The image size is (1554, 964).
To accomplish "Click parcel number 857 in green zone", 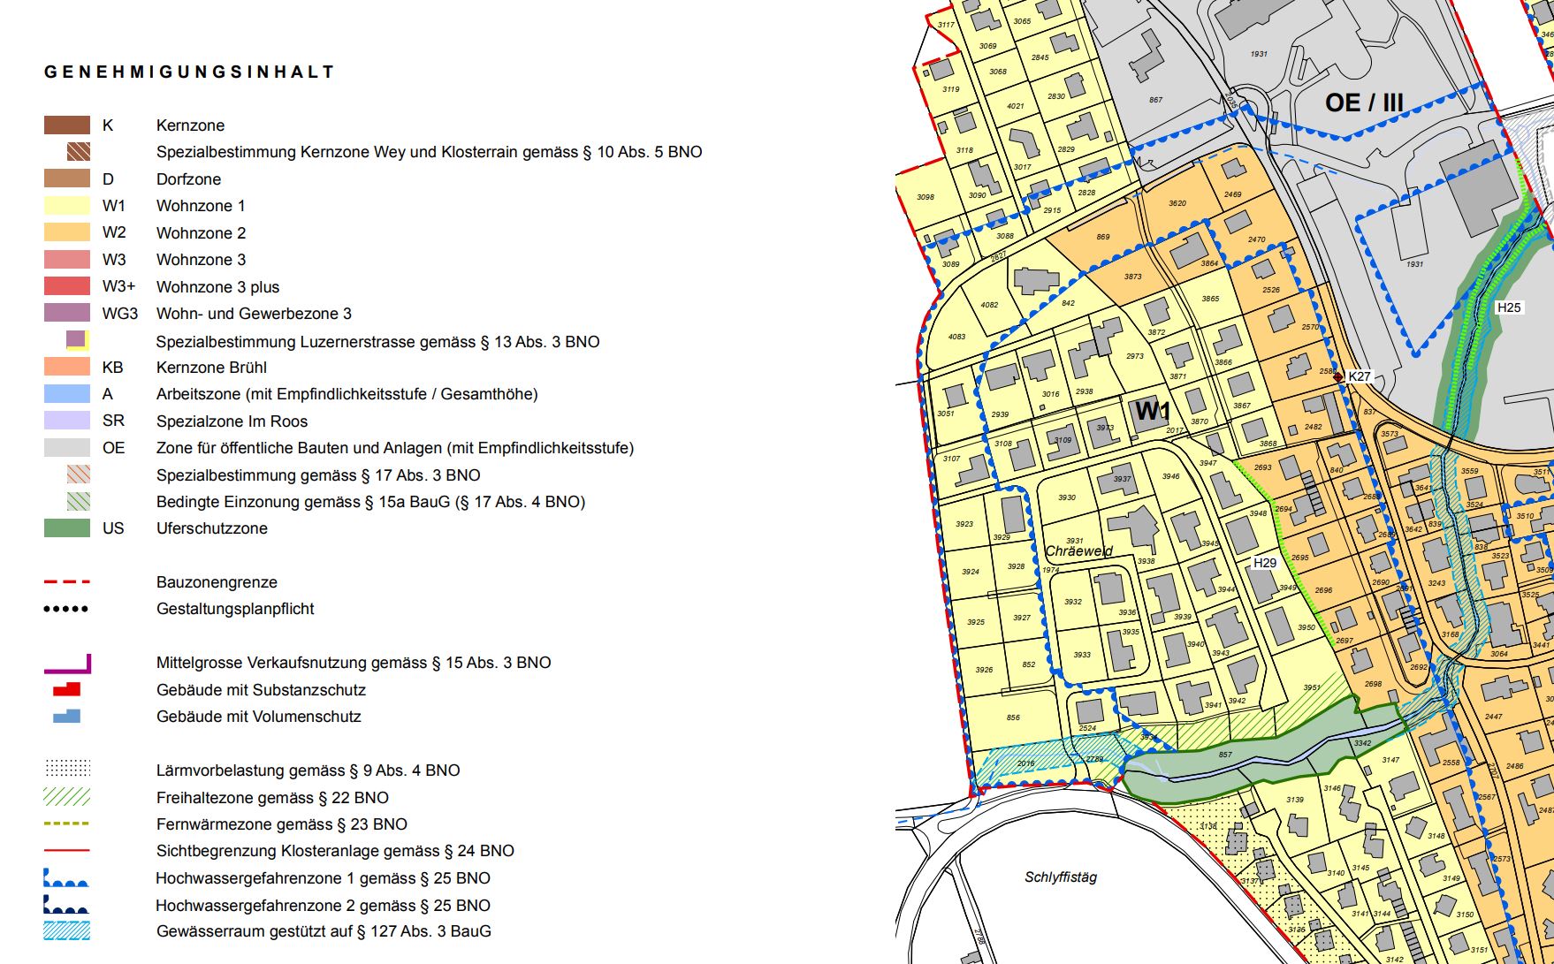I will pos(1225,755).
